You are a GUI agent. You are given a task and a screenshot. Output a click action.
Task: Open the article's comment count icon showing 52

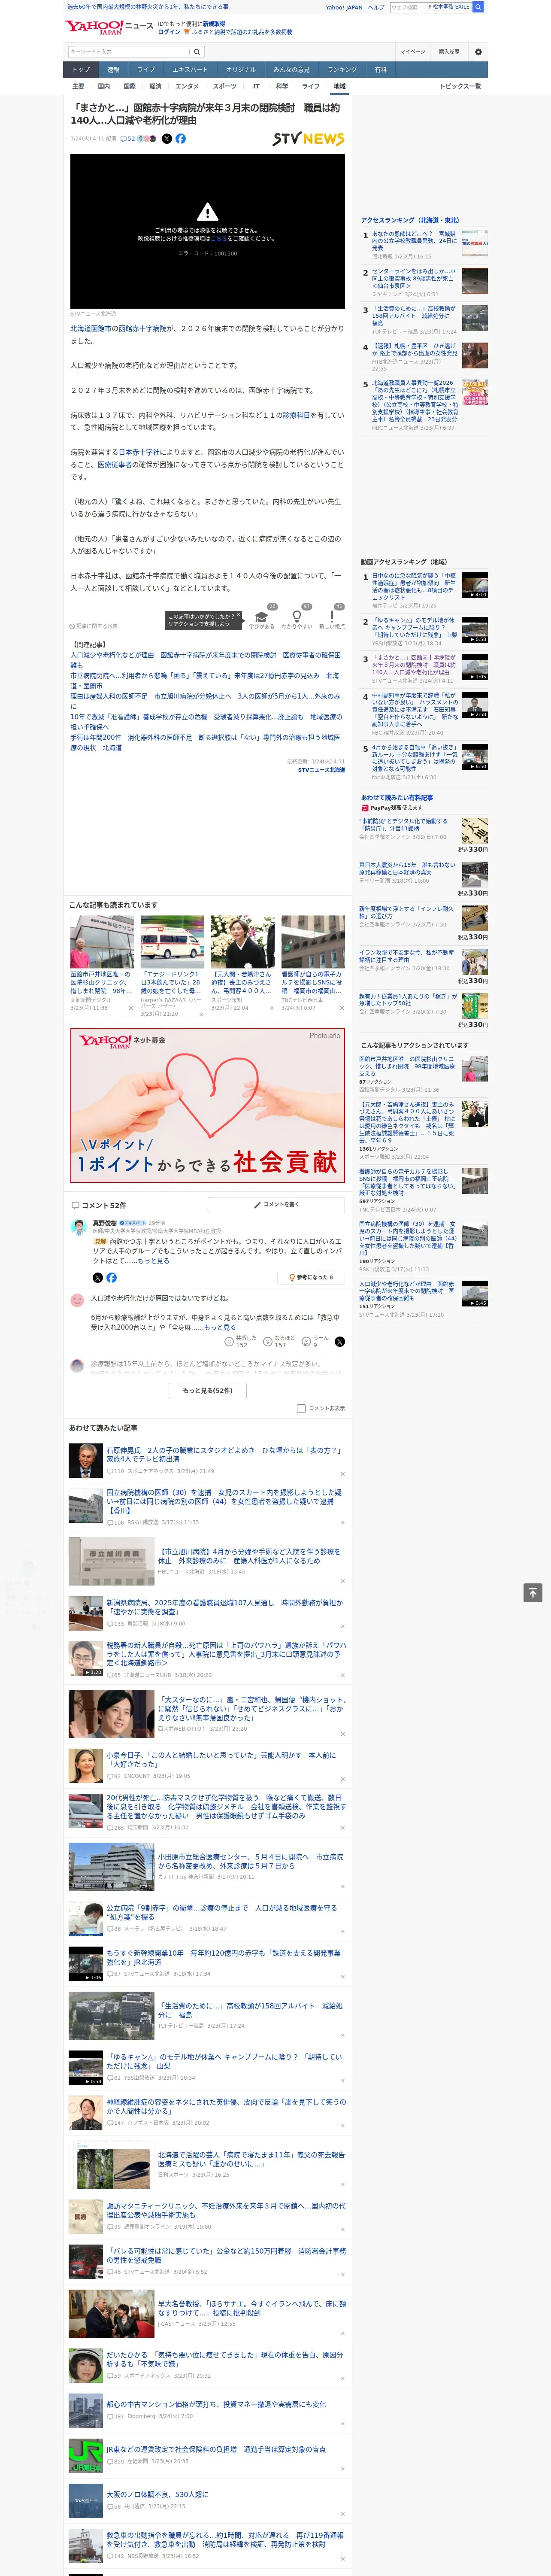pyautogui.click(x=128, y=139)
